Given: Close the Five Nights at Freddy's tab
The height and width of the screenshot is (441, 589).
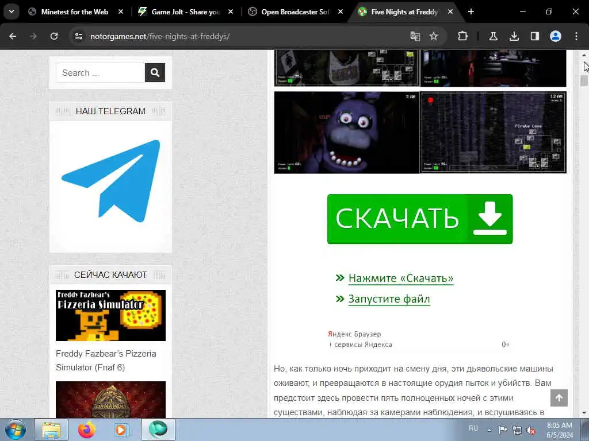Looking at the screenshot, I should click(450, 12).
